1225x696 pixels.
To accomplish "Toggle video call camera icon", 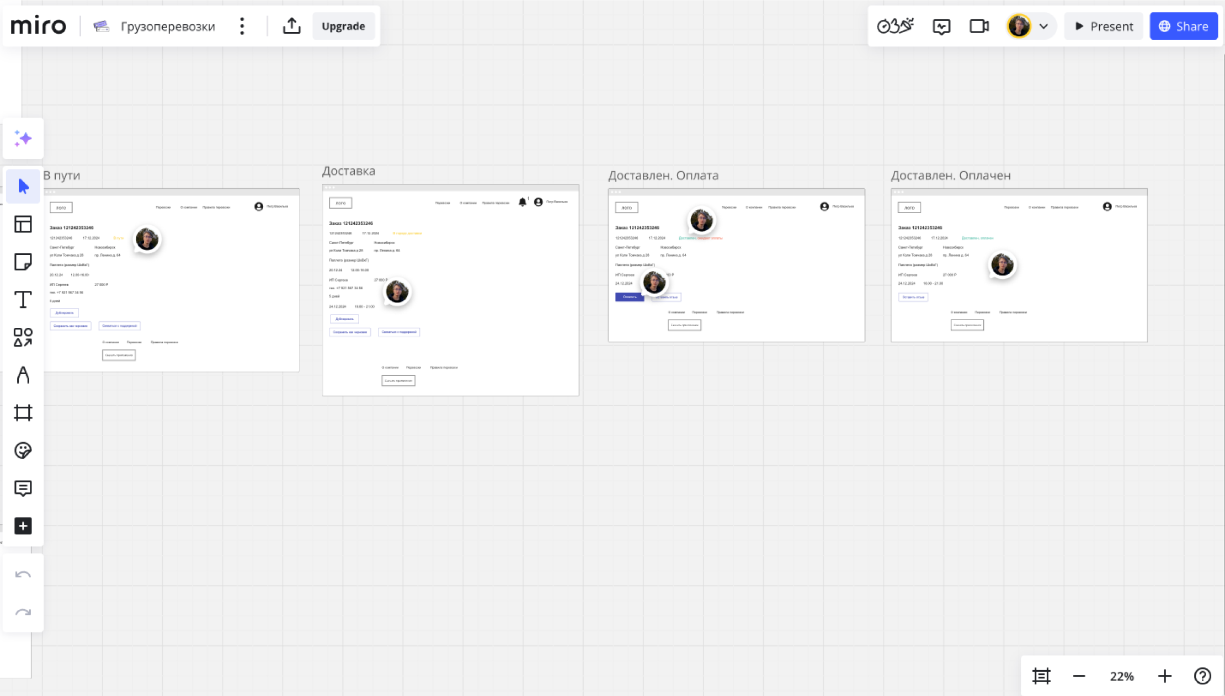I will (979, 26).
